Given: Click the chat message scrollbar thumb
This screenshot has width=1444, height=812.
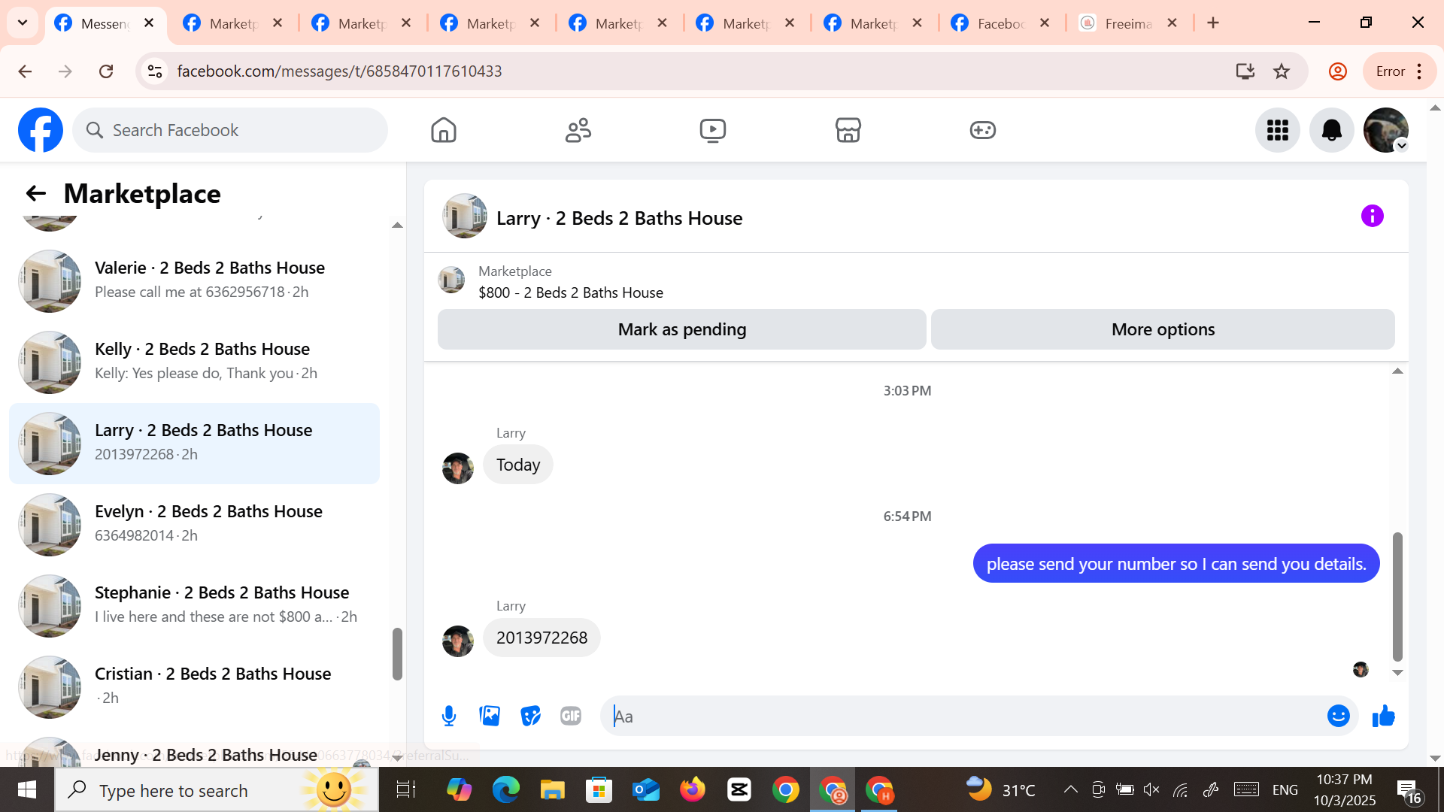Looking at the screenshot, I should (1397, 595).
